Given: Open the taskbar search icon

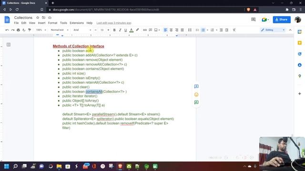Looking at the screenshot, I should [15, 166].
